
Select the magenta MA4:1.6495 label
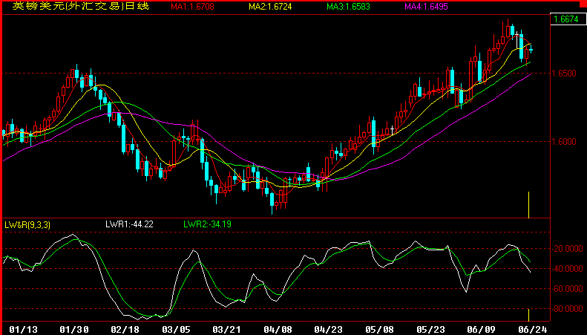(429, 7)
